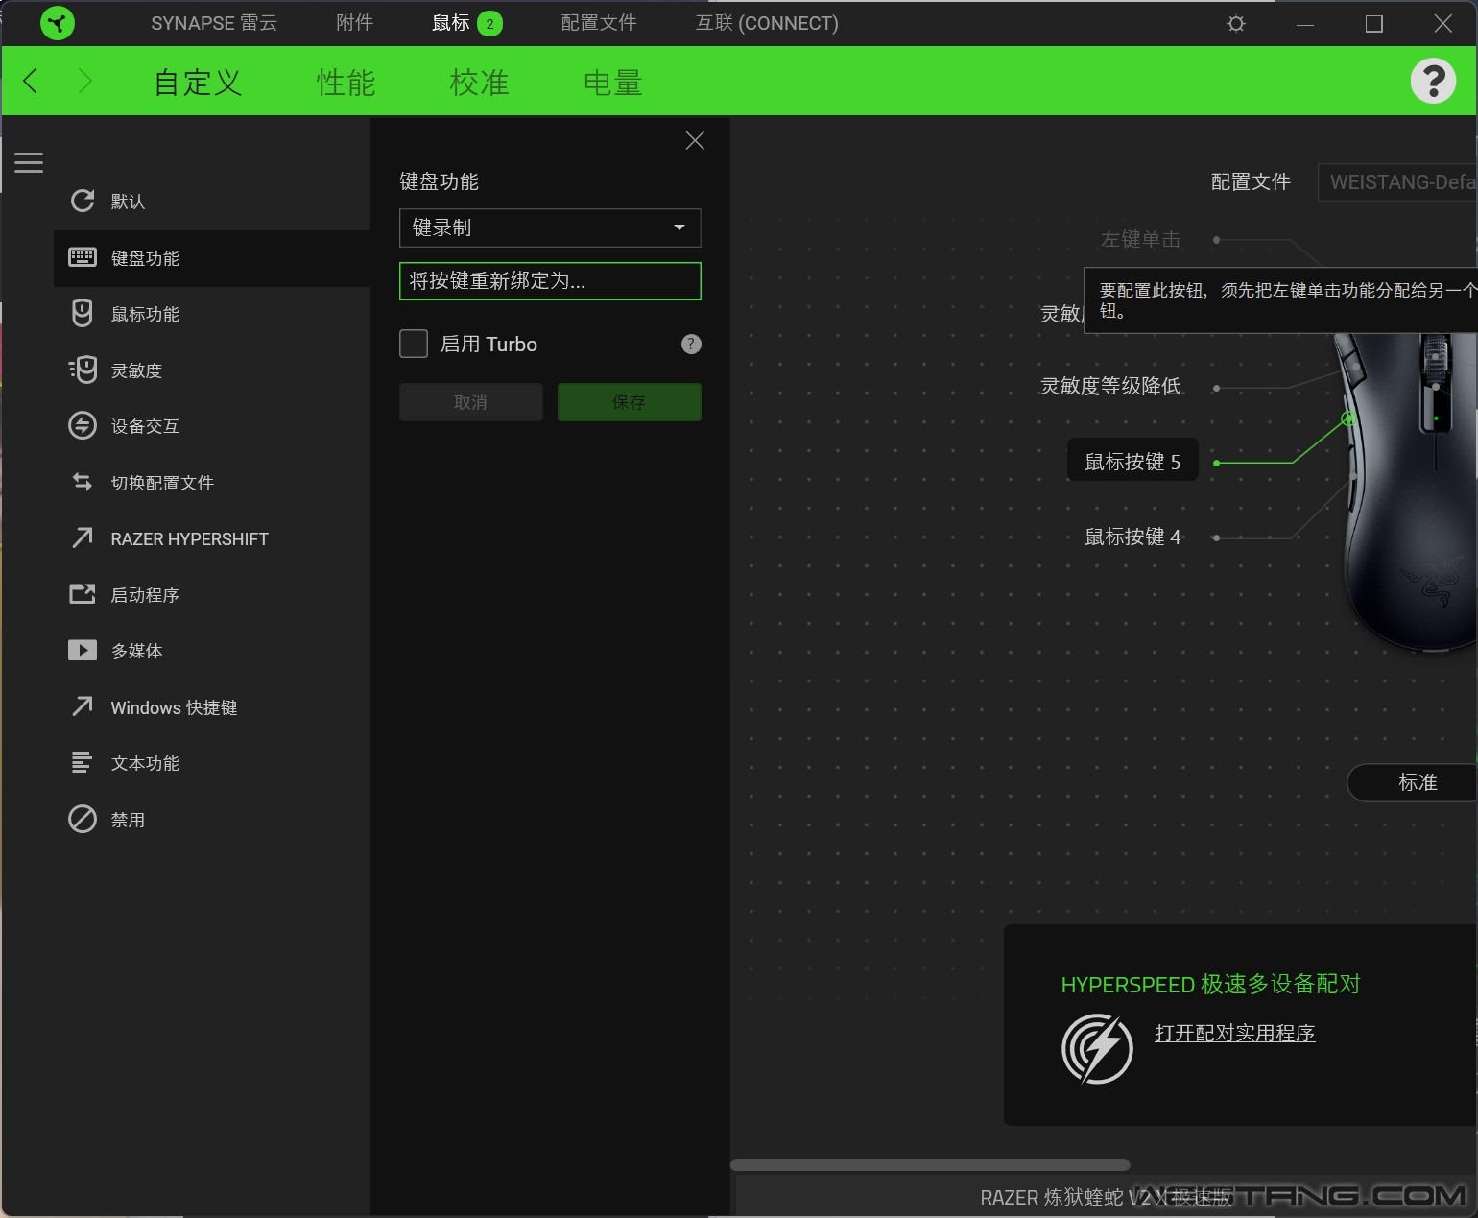The height and width of the screenshot is (1218, 1478).
Task: Click the 取消 button
Action: (x=471, y=402)
